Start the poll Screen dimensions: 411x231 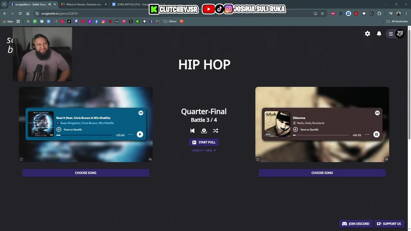(204, 142)
